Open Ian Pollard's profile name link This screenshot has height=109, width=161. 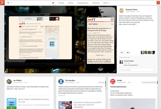pos(17,80)
